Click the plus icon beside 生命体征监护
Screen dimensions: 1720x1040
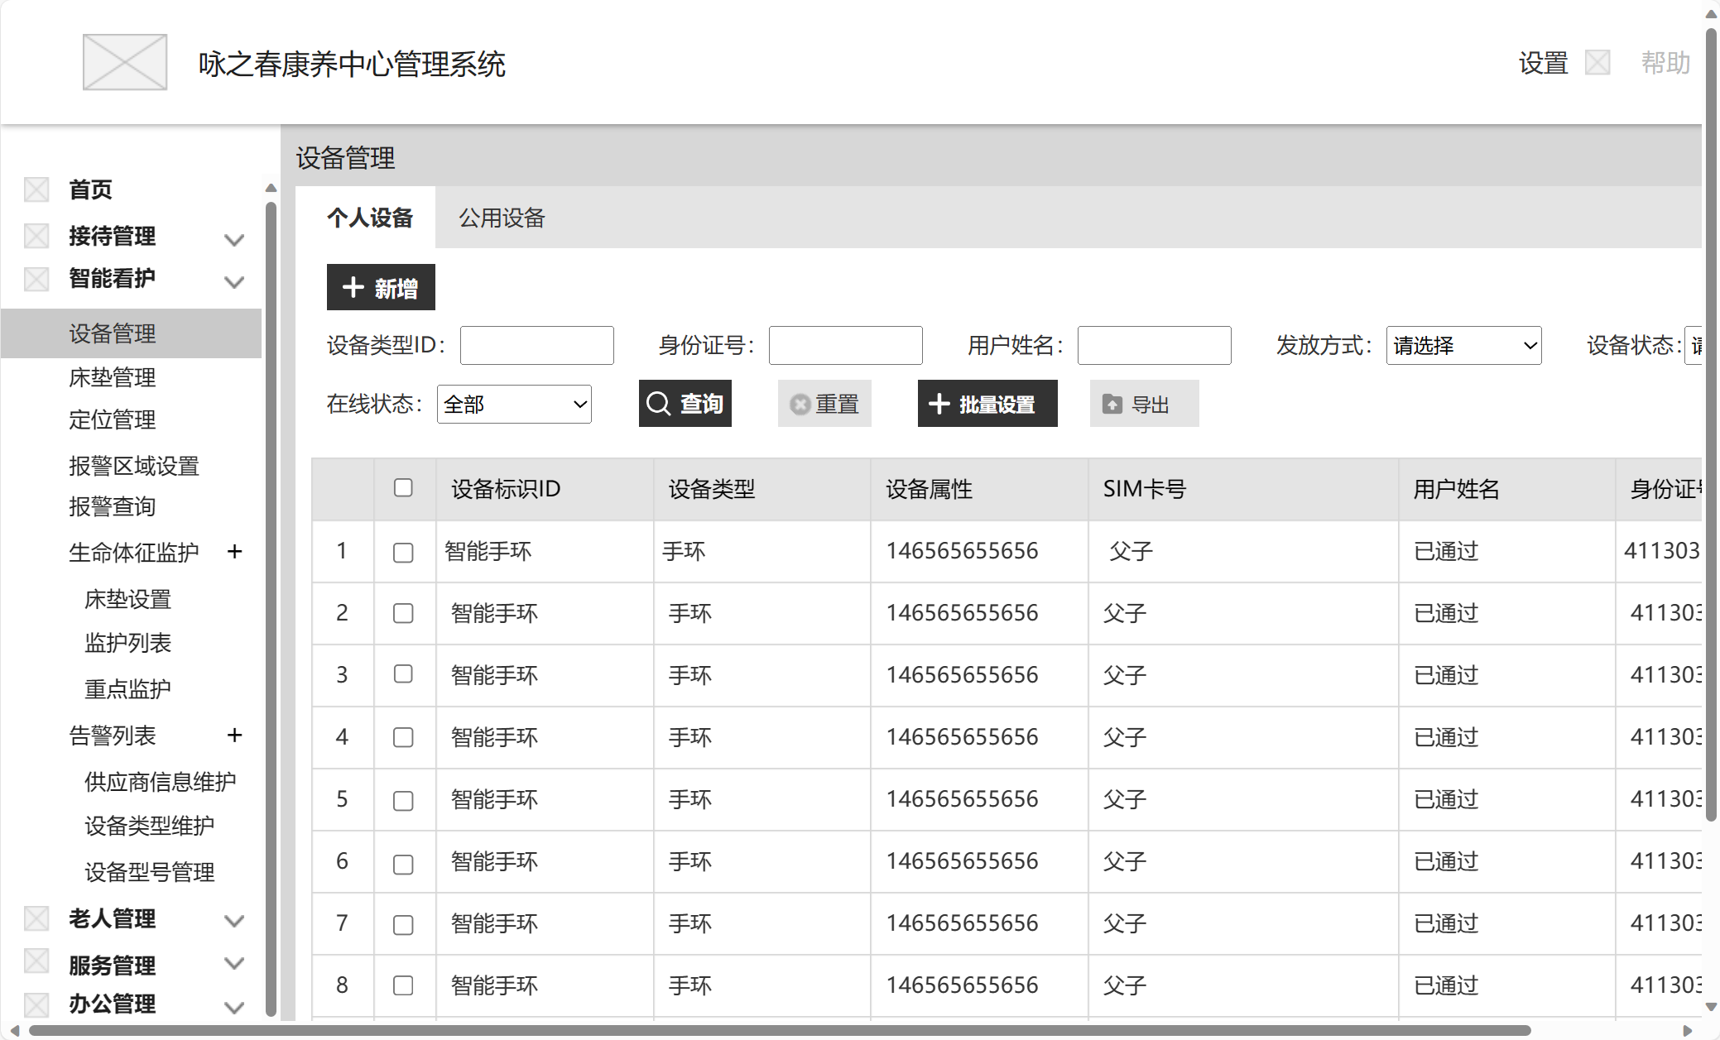235,552
